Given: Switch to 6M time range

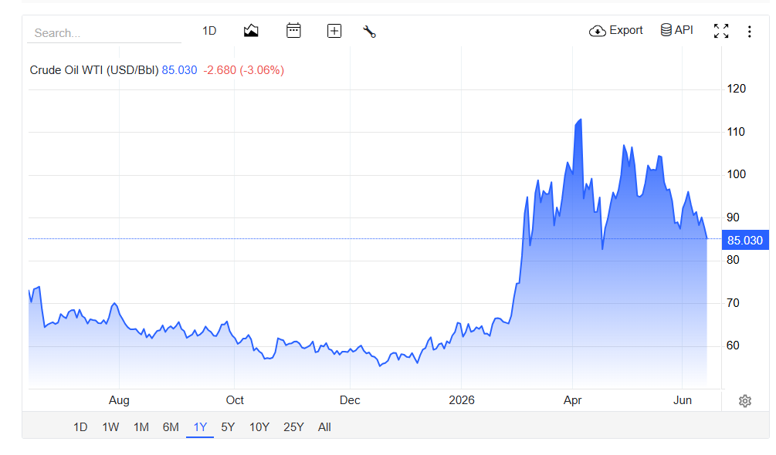Looking at the screenshot, I should (171, 426).
